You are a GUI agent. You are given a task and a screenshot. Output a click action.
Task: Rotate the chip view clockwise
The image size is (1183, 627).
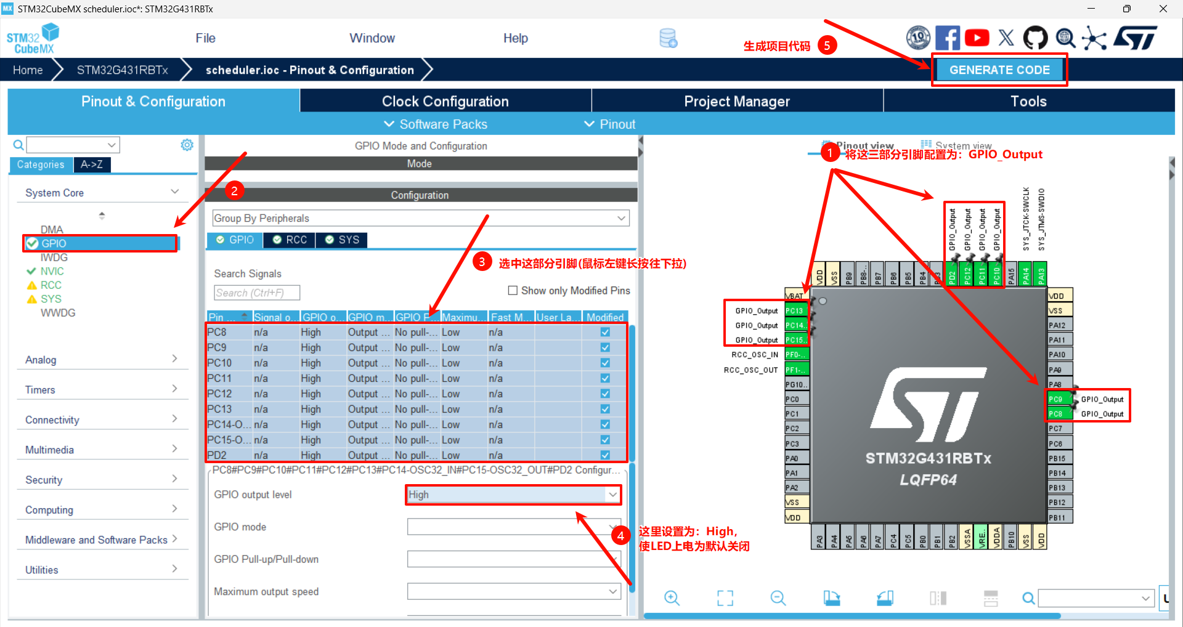832,598
